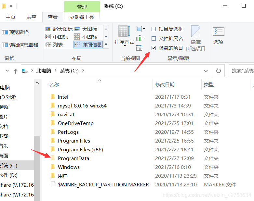
Task: Open Sort by (排序方式) menu
Action: point(124,36)
